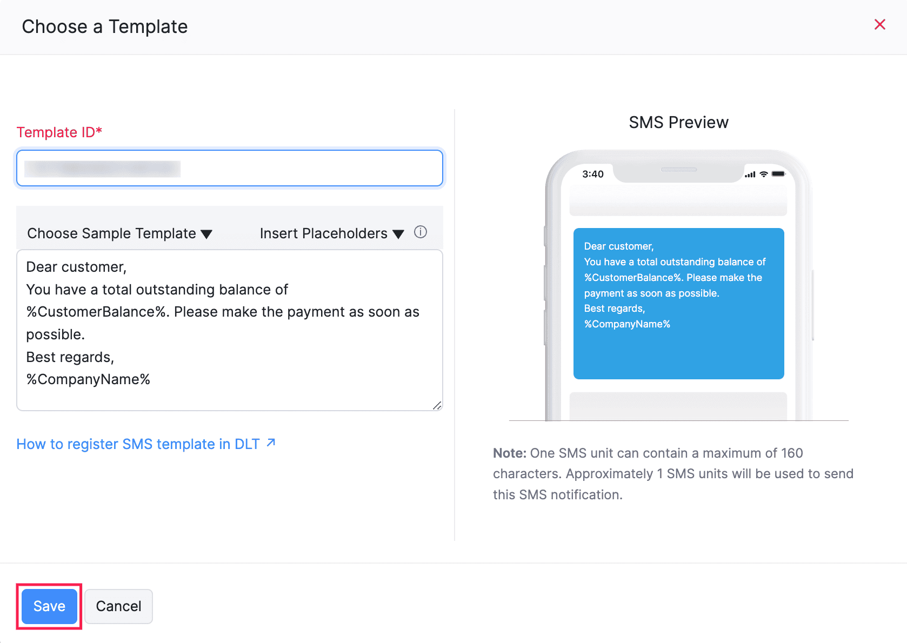The image size is (907, 643).
Task: Click the SMS Preview heading
Action: (678, 123)
